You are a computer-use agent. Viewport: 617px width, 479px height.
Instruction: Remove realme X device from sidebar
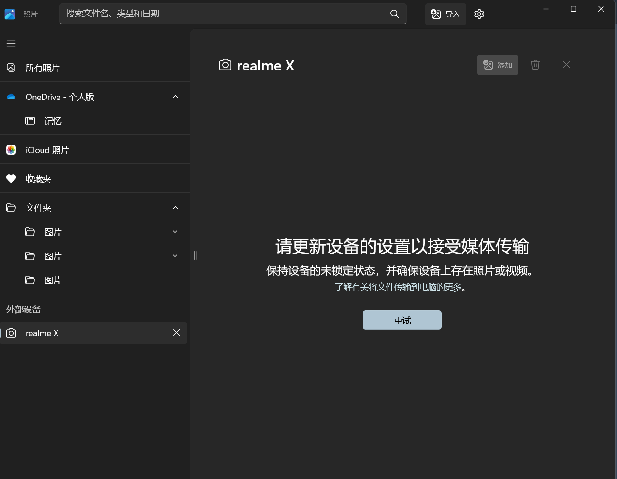click(177, 333)
